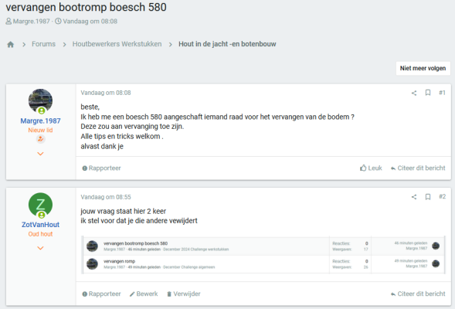Open Hout in de jacht -en botenbouw breadcrumb
Viewport: 455px width, 309px height.
(x=227, y=44)
